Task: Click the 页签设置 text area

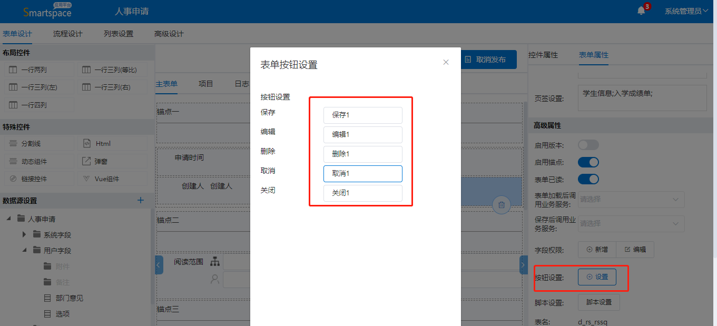Action: point(642,98)
